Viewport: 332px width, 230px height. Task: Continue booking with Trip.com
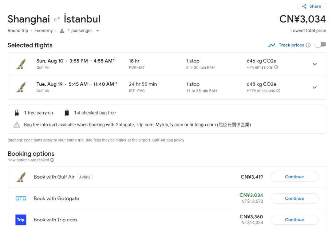tap(294, 220)
